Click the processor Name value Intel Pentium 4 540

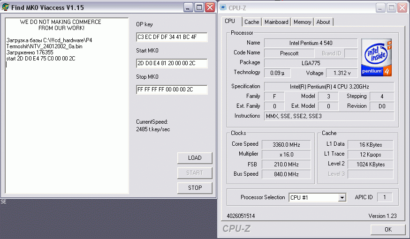click(x=311, y=43)
